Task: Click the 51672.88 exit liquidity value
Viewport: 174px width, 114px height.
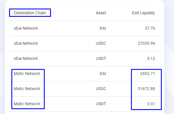Action: click(x=146, y=89)
